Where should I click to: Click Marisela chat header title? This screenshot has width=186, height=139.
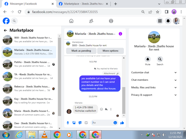[95, 34]
